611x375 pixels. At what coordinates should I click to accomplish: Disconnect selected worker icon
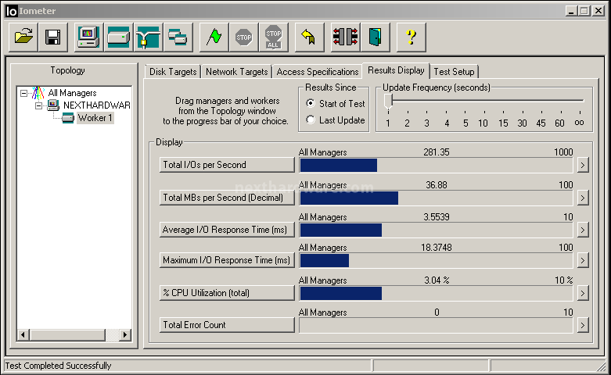coord(345,37)
